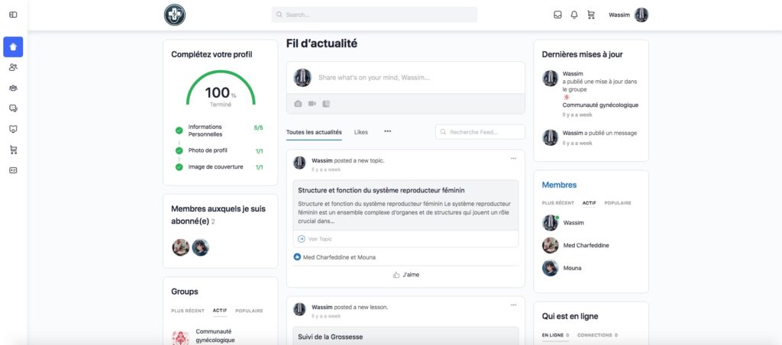
Task: Select POPULAIRE filter in Groups widget
Action: pyautogui.click(x=249, y=311)
